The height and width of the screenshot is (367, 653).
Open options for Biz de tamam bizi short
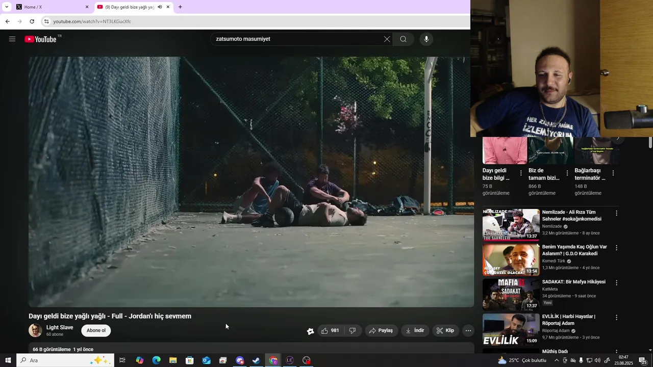click(x=567, y=173)
